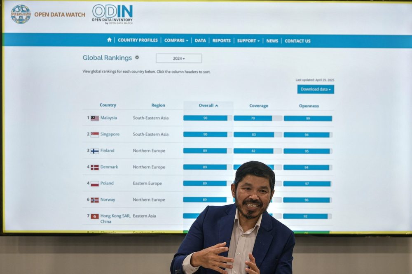Image resolution: width=412 pixels, height=274 pixels.
Task: Open the Malaysia country link
Action: pos(108,118)
